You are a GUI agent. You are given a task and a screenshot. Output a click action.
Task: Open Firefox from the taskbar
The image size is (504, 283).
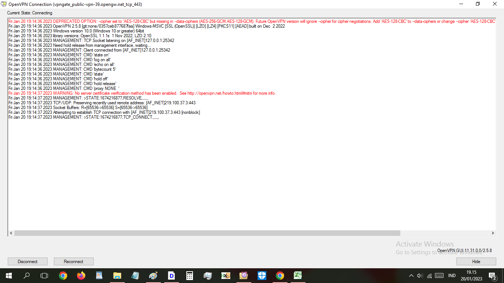(x=81, y=275)
